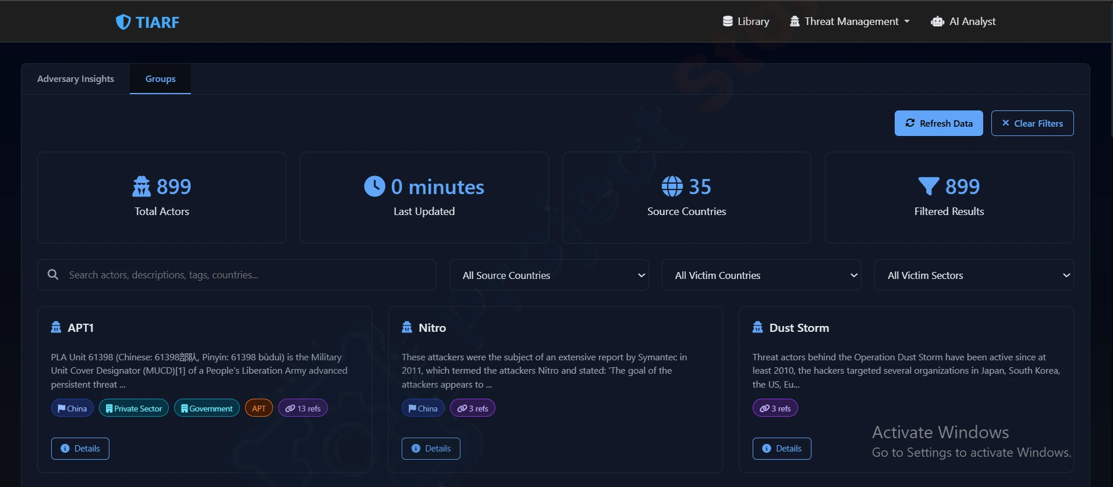The height and width of the screenshot is (487, 1113).
Task: Click the Nitro description 'These attackers were'
Action: pos(544,371)
